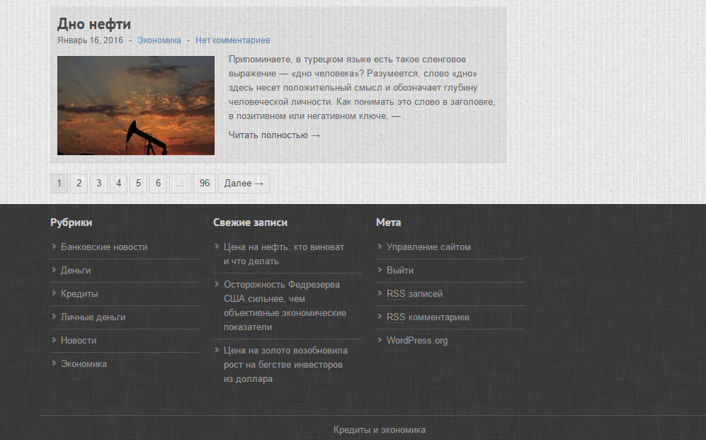This screenshot has width=706, height=440.
Task: Open the footer "Экономика" category
Action: point(84,364)
